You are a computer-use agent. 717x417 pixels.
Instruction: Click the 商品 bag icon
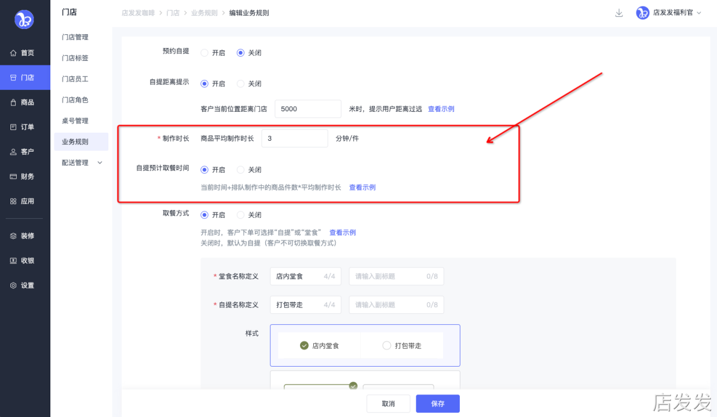13,102
